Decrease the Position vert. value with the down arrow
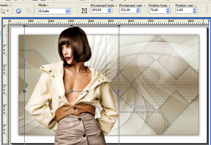211x145 pixels. click(x=194, y=12)
